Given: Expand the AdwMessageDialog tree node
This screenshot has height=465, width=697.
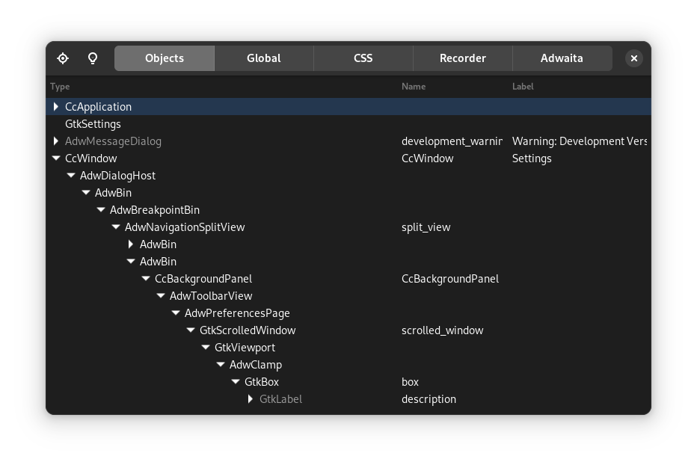Looking at the screenshot, I should (56, 141).
